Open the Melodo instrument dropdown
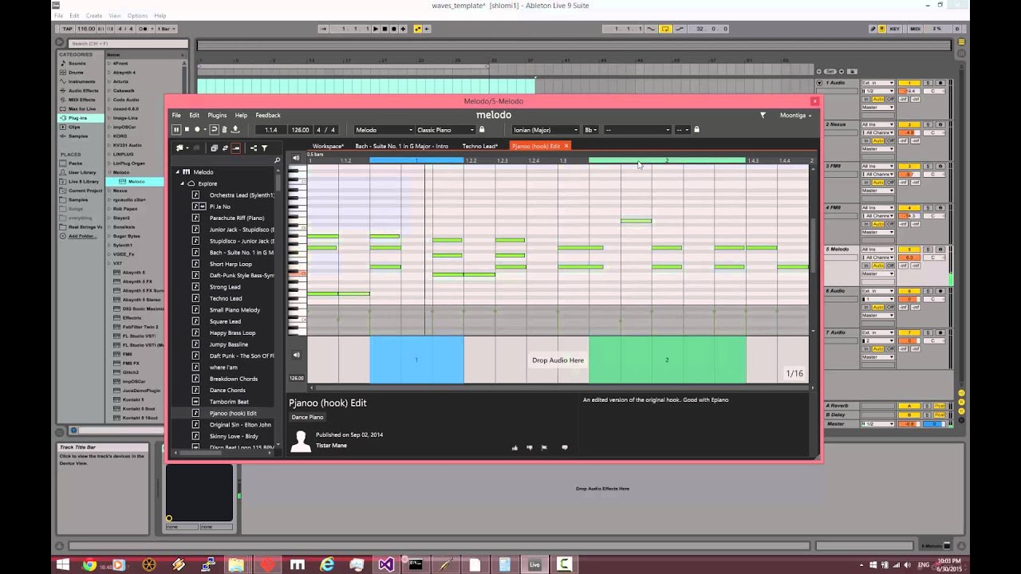The image size is (1021, 574). point(384,130)
